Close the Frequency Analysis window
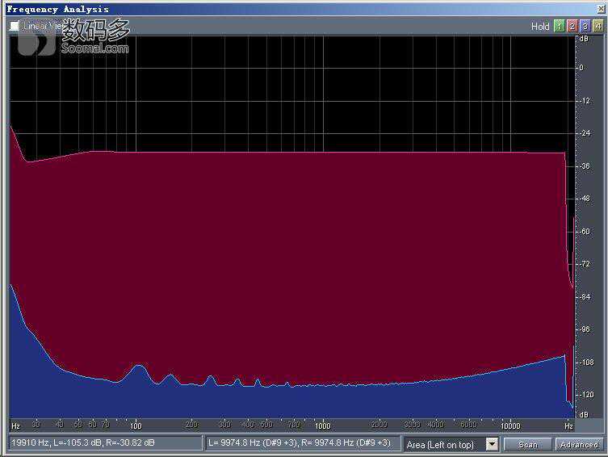 pos(600,9)
